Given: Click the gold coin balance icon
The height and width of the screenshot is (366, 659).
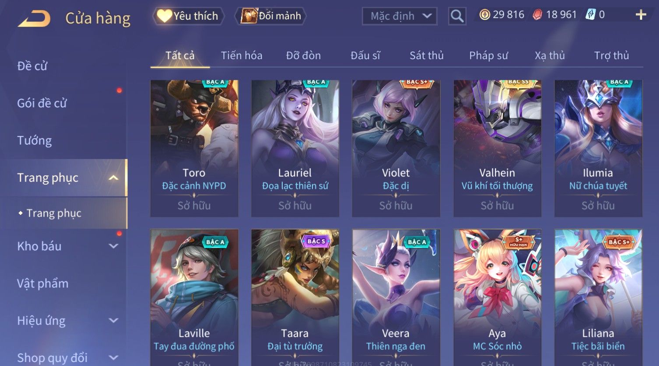Looking at the screenshot, I should 484,15.
